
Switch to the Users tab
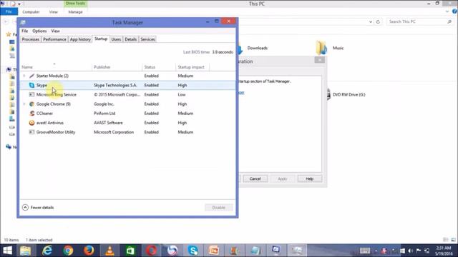pos(116,39)
